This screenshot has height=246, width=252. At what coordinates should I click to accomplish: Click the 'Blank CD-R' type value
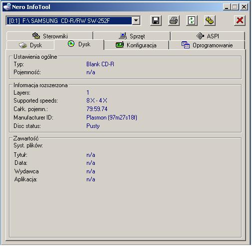coord(100,64)
